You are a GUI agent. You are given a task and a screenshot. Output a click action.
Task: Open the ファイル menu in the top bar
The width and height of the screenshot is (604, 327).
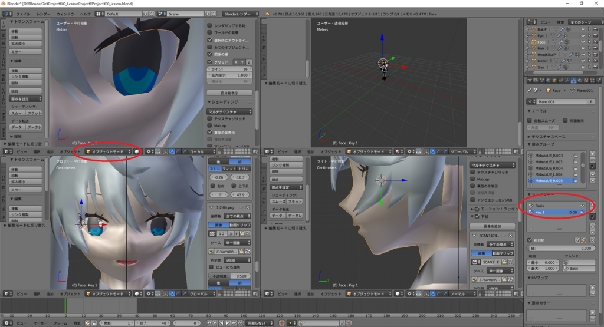(x=23, y=14)
